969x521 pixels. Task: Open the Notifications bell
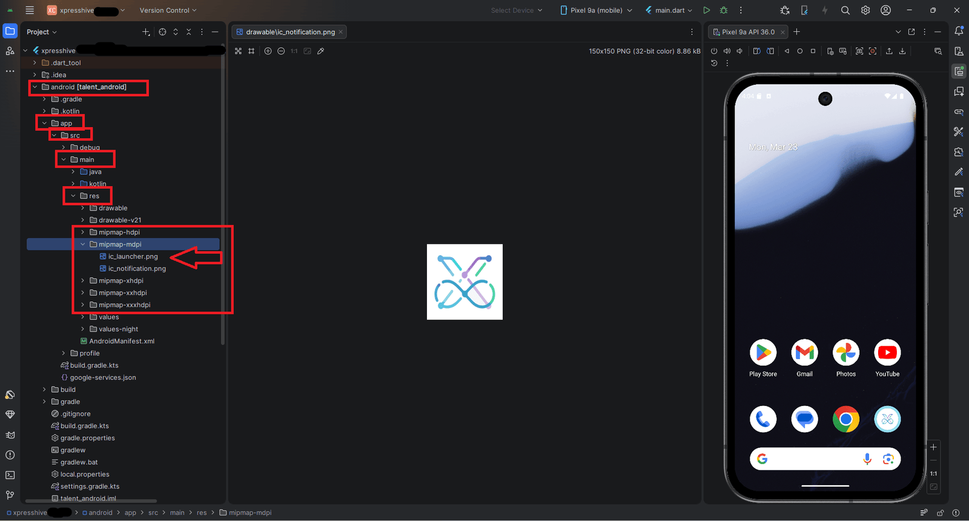tap(959, 31)
